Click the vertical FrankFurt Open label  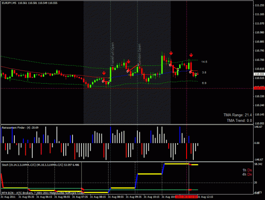click(x=112, y=54)
